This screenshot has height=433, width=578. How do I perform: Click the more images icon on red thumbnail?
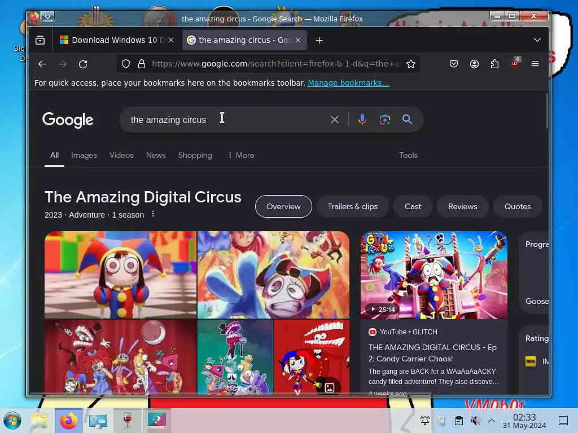329,387
